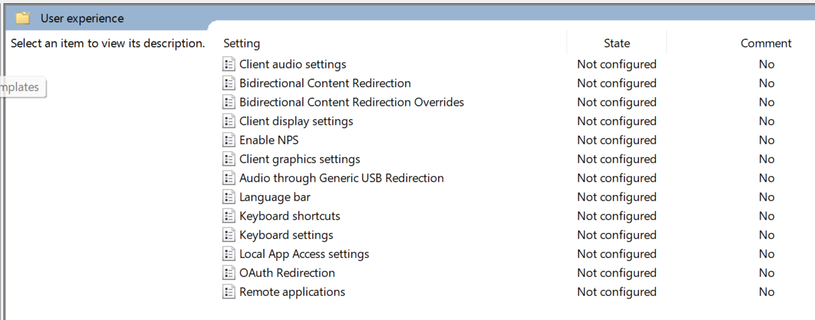
Task: Select the Client display settings policy
Action: [x=296, y=121]
